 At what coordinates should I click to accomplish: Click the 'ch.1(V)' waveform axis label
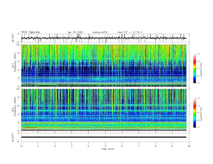[13, 38]
